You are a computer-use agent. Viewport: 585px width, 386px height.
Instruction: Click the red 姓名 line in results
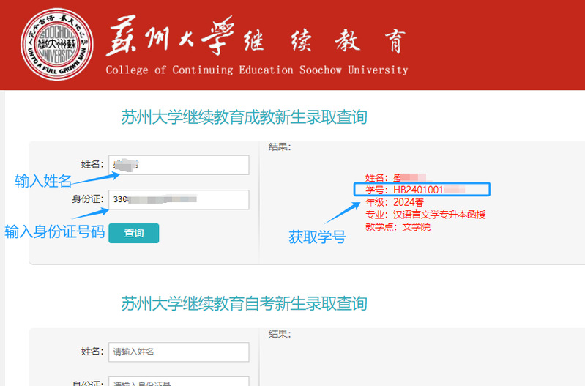(395, 177)
